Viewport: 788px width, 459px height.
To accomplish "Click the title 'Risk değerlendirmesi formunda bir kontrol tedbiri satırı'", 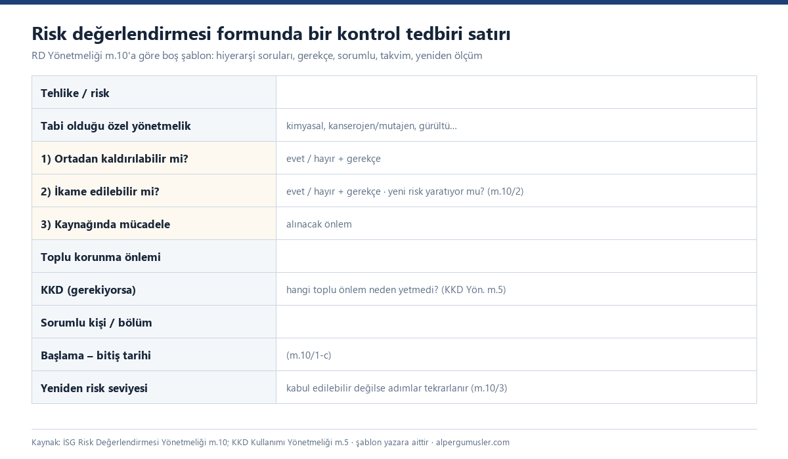I will (271, 33).
